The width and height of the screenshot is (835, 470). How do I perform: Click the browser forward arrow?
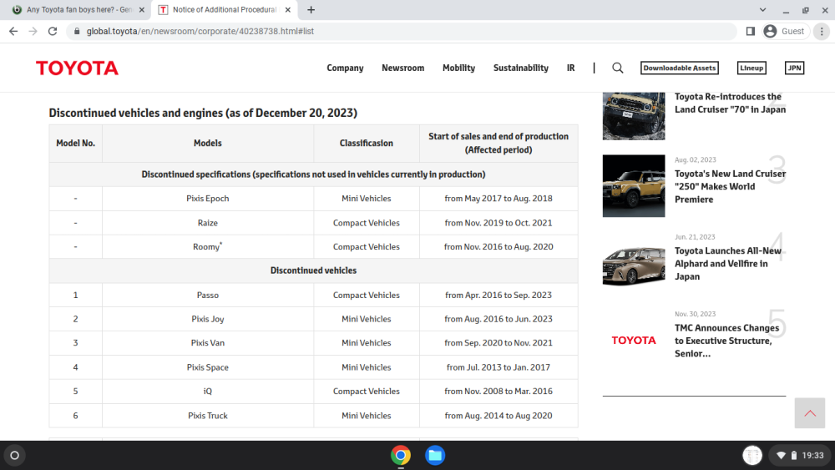pyautogui.click(x=33, y=32)
